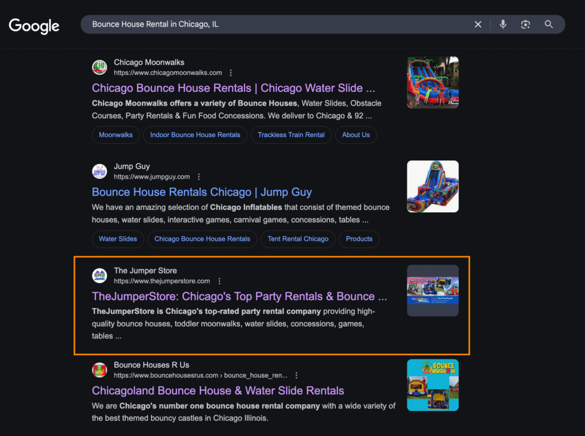
Task: Click the chicagomoonwalks.com URL text
Action: 168,72
